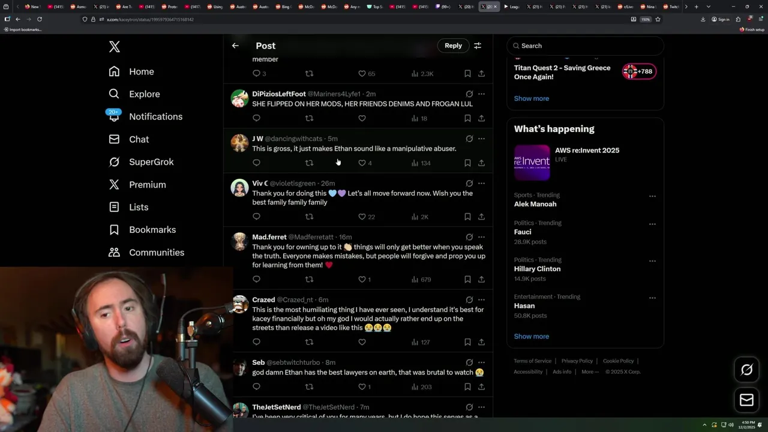Viewport: 768px width, 432px height.
Task: Open Chat in sidebar
Action: pyautogui.click(x=129, y=139)
